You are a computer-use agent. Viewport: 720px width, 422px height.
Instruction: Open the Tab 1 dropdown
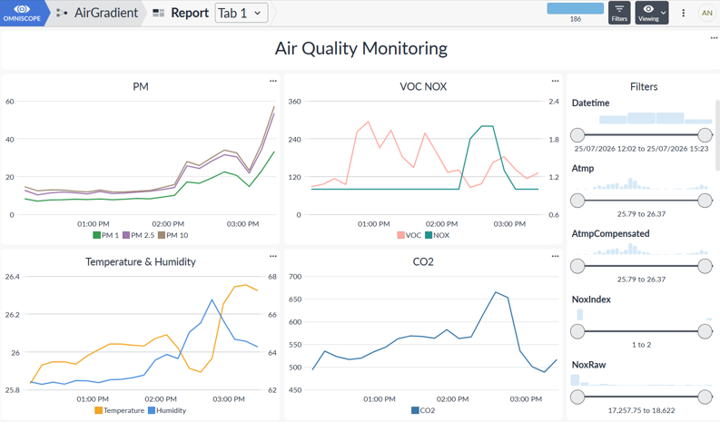point(242,13)
